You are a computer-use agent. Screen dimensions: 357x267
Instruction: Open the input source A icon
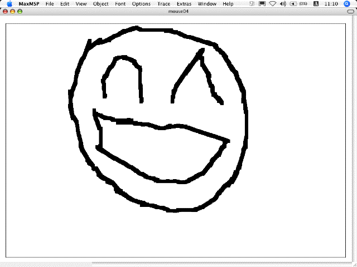(x=316, y=4)
